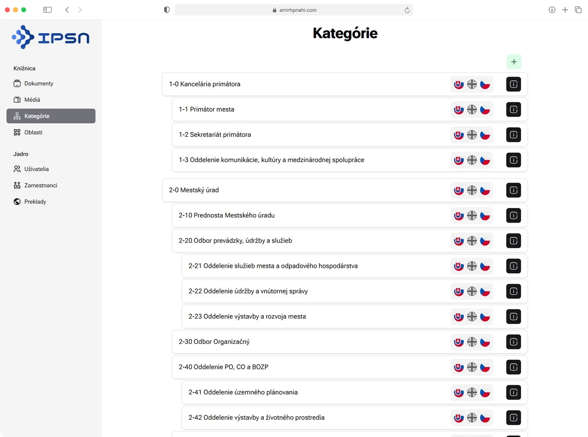Screen dimensions: 588x437
Task: Click the IPSN logo
Action: (51, 38)
